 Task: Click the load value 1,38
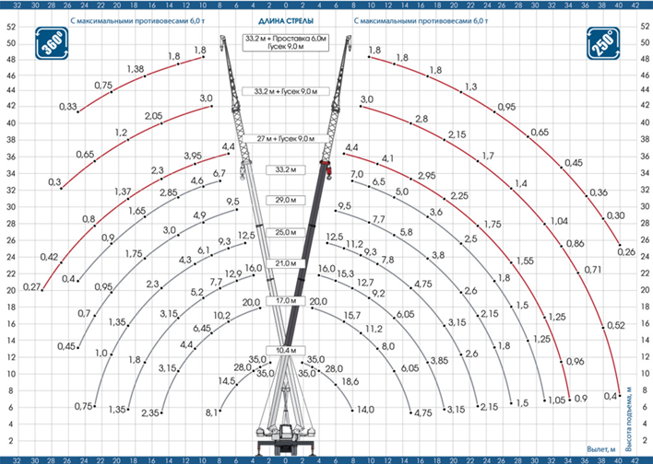click(136, 69)
